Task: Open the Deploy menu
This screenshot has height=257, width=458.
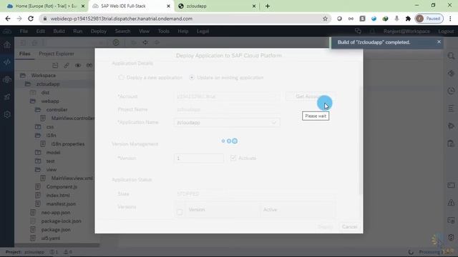Action: point(99,31)
